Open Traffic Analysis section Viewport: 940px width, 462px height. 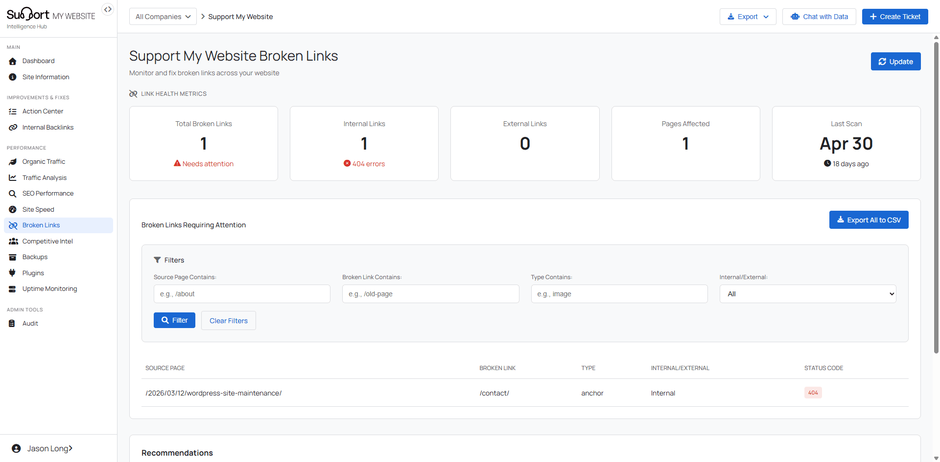(58, 178)
